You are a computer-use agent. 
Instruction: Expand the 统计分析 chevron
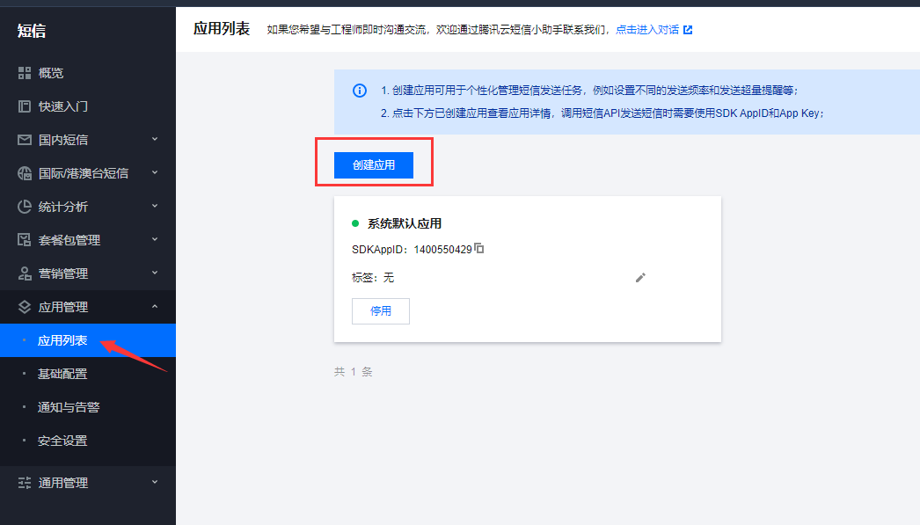pos(155,206)
